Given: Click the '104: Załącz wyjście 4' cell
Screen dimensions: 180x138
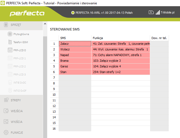Looking at the screenshot, I should pos(121,66).
